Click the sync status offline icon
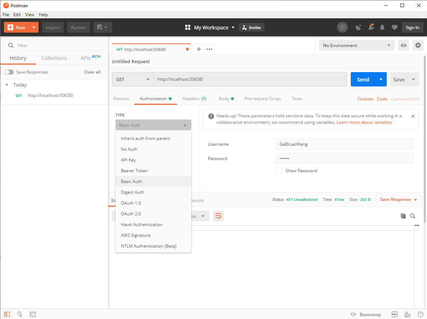Image resolution: width=427 pixels, height=319 pixels. coord(342,28)
